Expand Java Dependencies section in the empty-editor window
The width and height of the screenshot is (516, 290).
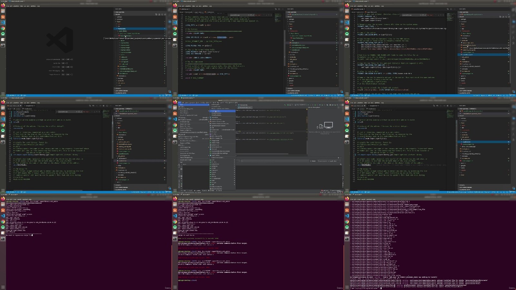click(x=141, y=91)
